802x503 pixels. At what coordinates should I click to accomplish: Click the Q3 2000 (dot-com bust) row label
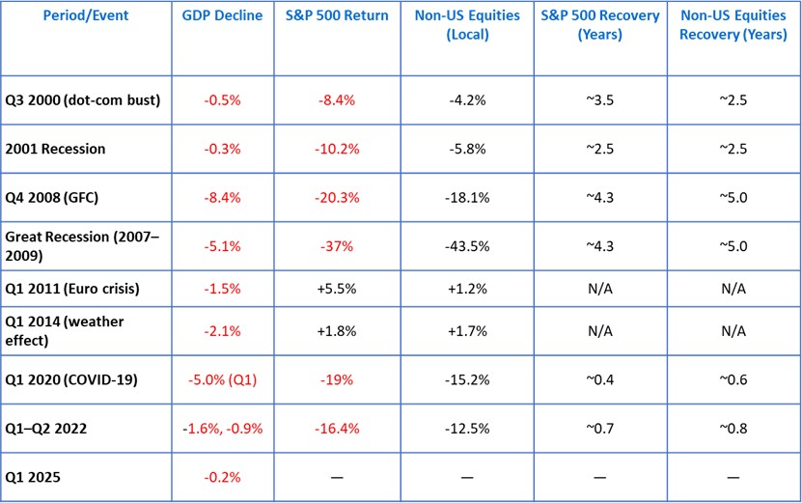click(x=83, y=99)
